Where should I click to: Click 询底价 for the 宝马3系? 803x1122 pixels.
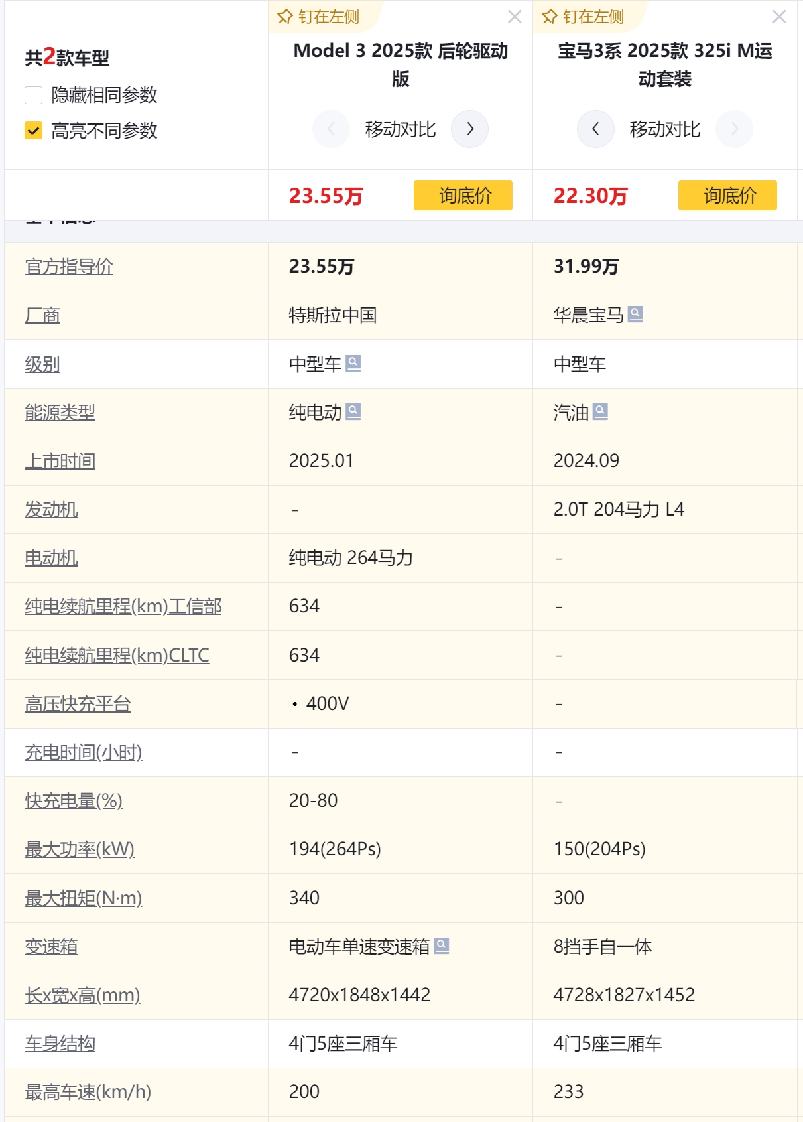coord(727,195)
